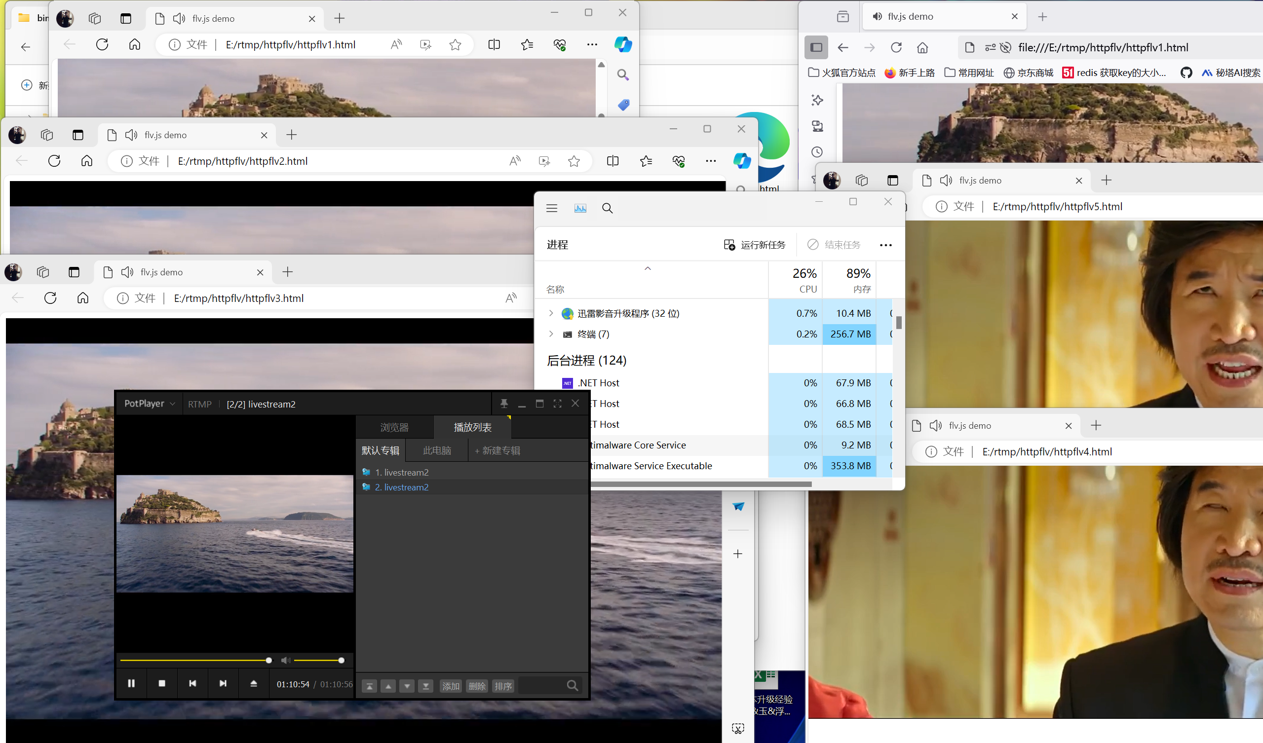Viewport: 1263px width, 743px height.
Task: Pause playback in PotPlayer
Action: (x=131, y=683)
